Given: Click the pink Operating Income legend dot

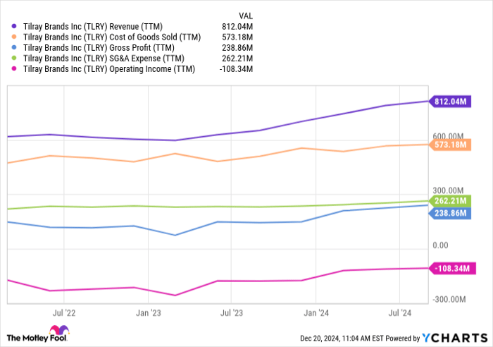Looking at the screenshot, I should (15, 69).
